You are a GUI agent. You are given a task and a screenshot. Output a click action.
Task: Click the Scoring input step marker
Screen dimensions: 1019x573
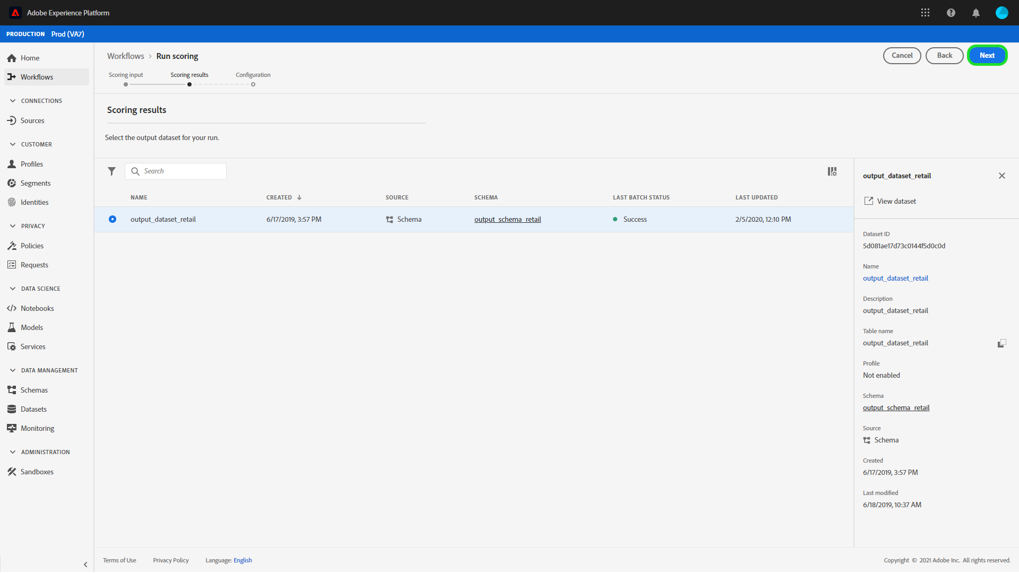(x=126, y=84)
